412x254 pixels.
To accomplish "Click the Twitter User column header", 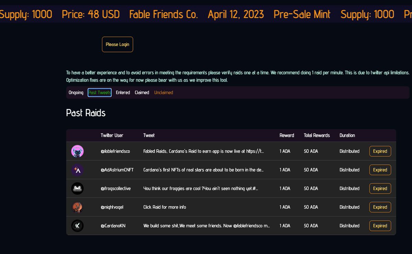I will tap(112, 135).
